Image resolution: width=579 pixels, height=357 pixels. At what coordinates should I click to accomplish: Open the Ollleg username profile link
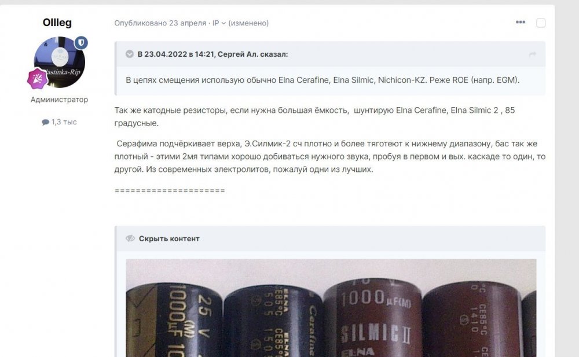57,23
